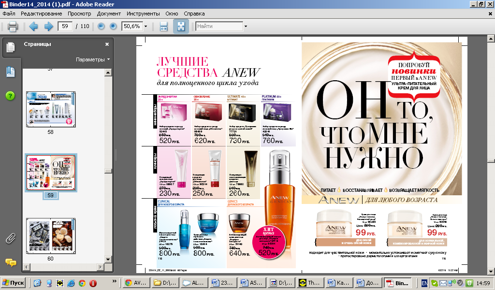
Task: Click the mail envelope tray icon
Action: pos(443,283)
